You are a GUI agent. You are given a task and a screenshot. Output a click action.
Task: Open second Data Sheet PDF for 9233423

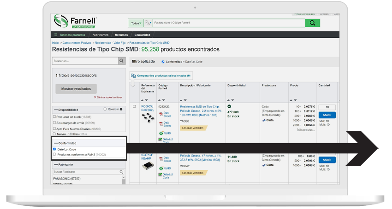point(165,124)
